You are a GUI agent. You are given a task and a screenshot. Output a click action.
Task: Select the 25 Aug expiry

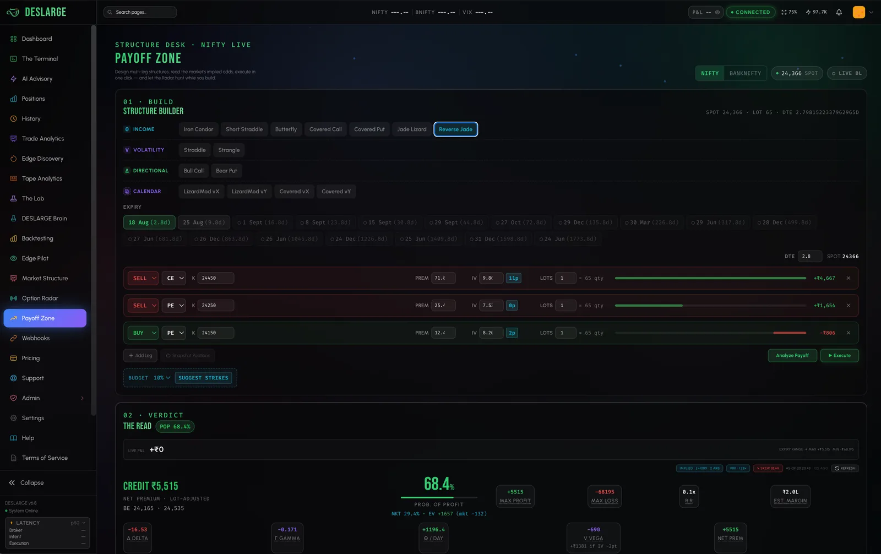pos(204,222)
